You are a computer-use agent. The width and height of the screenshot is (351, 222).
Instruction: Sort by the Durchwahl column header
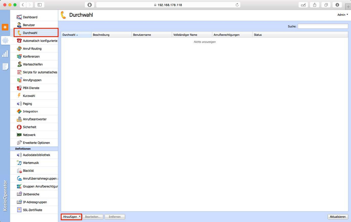(x=76, y=35)
